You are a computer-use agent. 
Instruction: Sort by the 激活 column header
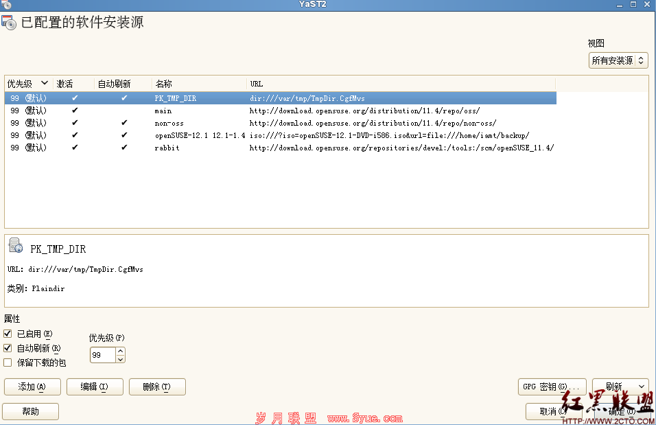(x=73, y=84)
